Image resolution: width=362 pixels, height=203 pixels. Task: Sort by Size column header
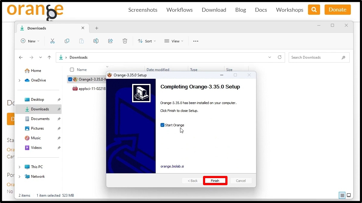click(x=229, y=70)
